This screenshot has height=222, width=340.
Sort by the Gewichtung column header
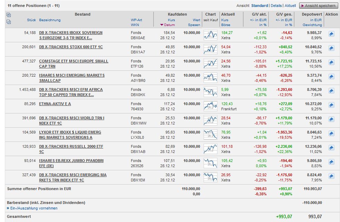(x=312, y=25)
